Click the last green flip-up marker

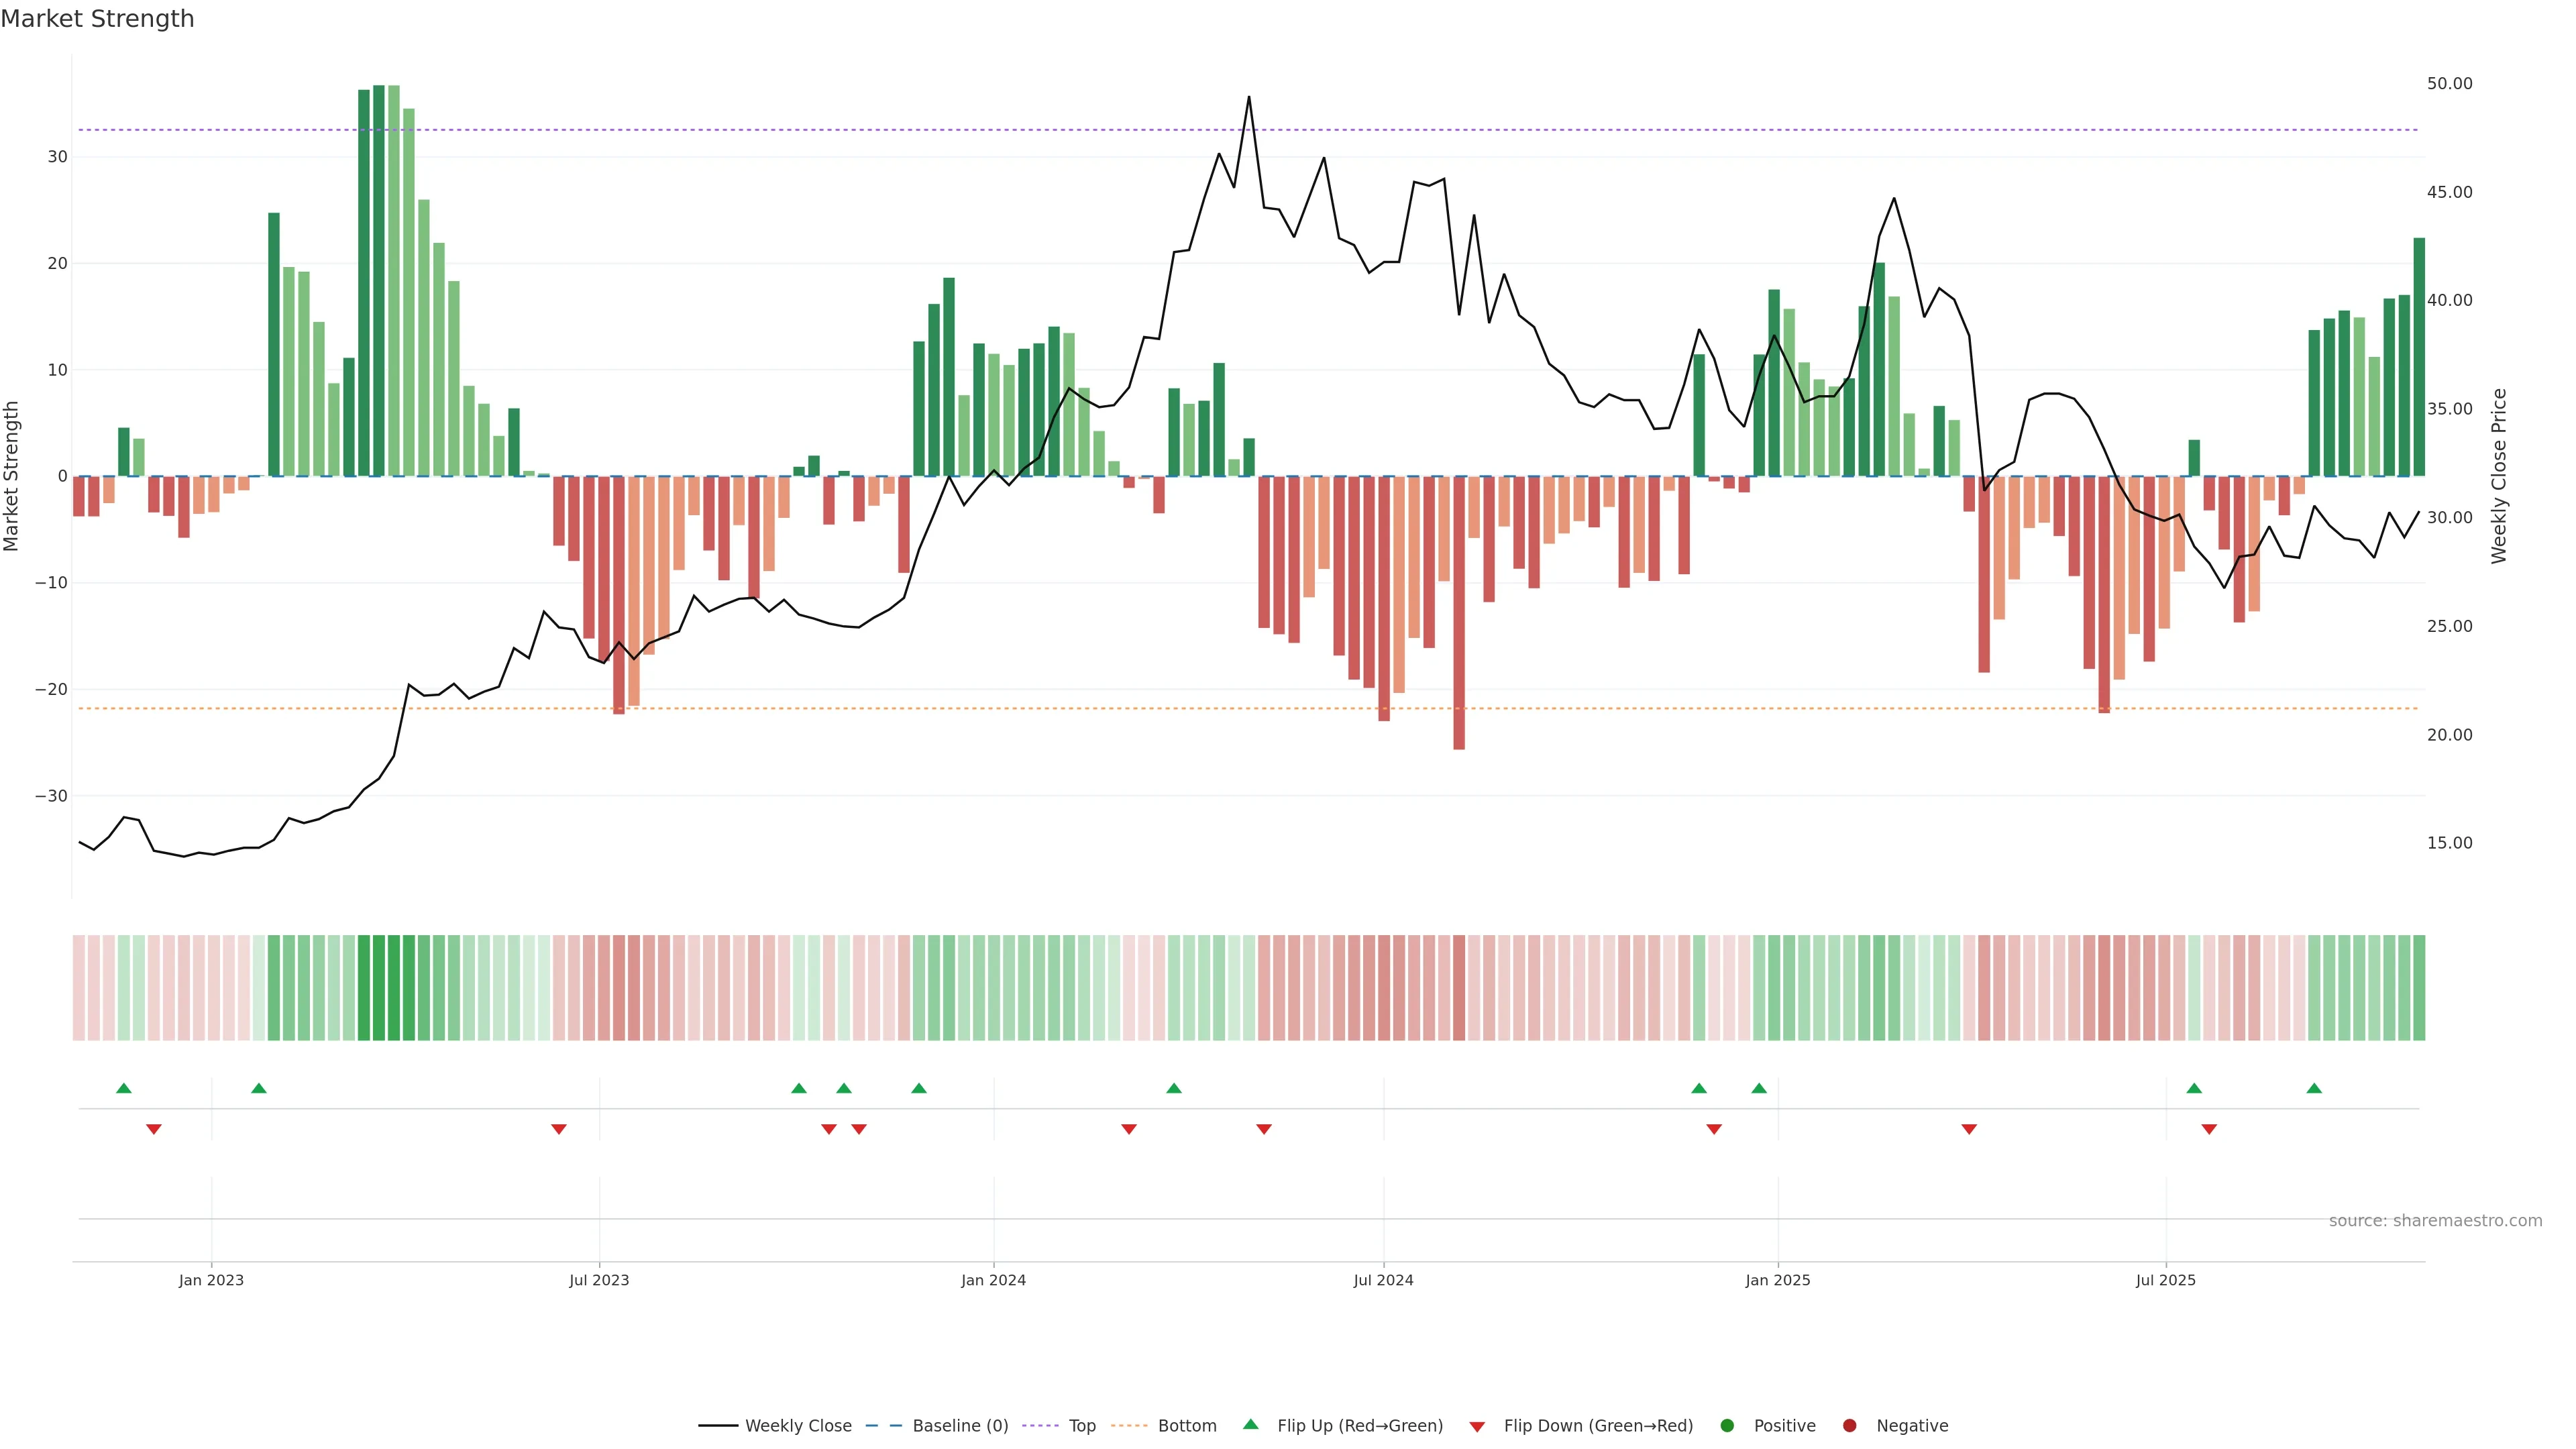click(x=2314, y=1088)
